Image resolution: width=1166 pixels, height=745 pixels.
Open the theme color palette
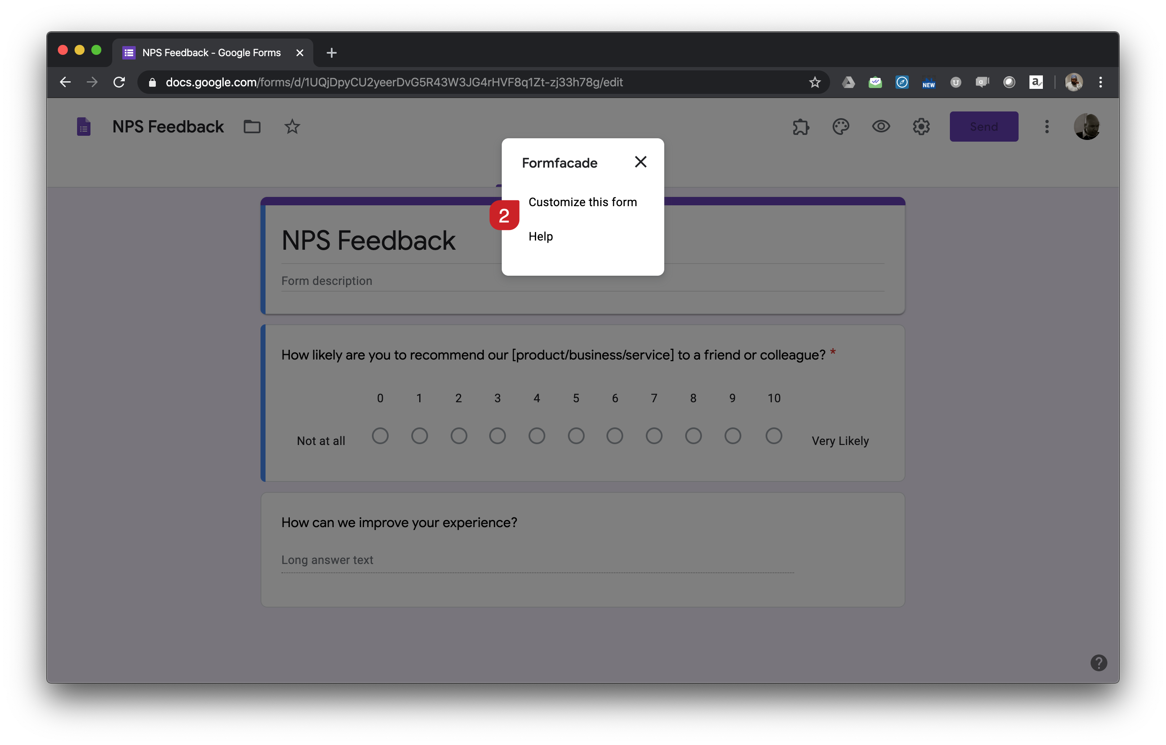841,127
